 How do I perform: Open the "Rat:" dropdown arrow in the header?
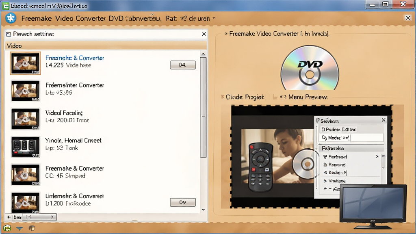(214, 19)
